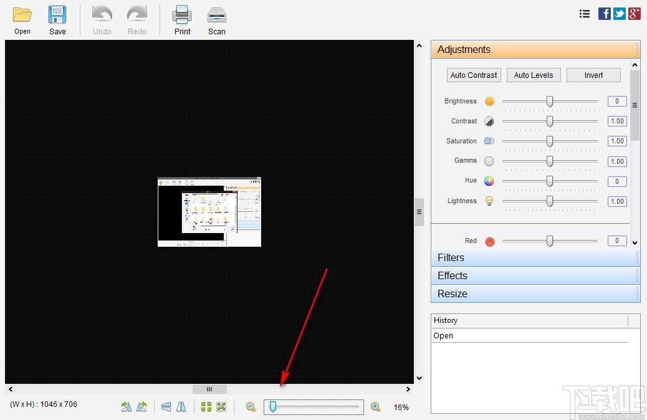Click the canvas horizontal scroll right arrow
Viewport: 647px width, 420px height.
click(x=408, y=389)
